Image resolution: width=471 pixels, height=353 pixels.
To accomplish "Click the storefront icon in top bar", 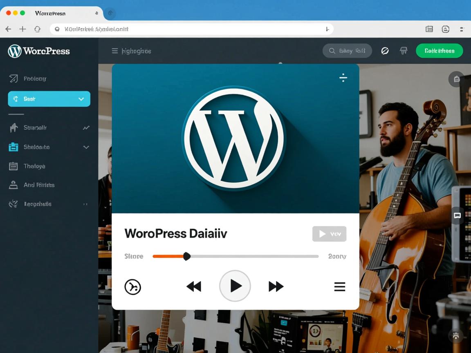I will (x=404, y=51).
